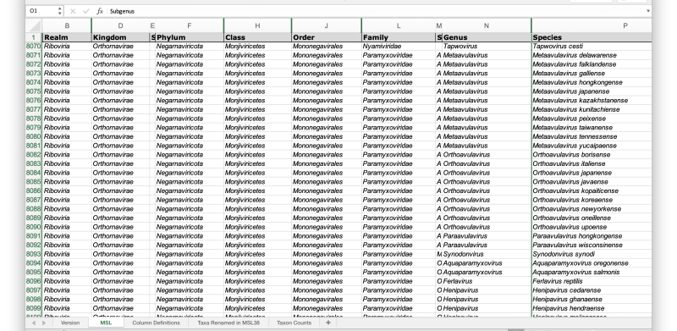The image size is (677, 331).
Task: Select cell Henipavirus cedarense
Action: tap(592, 290)
